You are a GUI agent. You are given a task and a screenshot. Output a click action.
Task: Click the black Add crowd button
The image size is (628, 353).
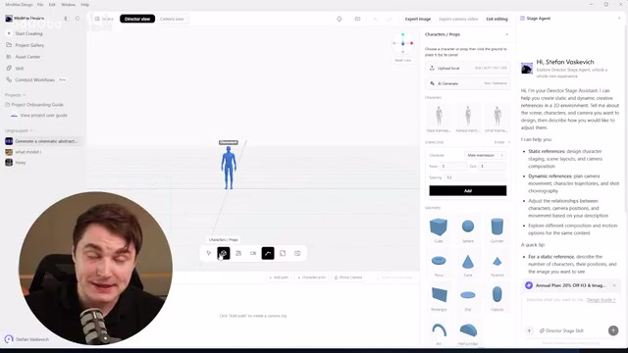[468, 191]
